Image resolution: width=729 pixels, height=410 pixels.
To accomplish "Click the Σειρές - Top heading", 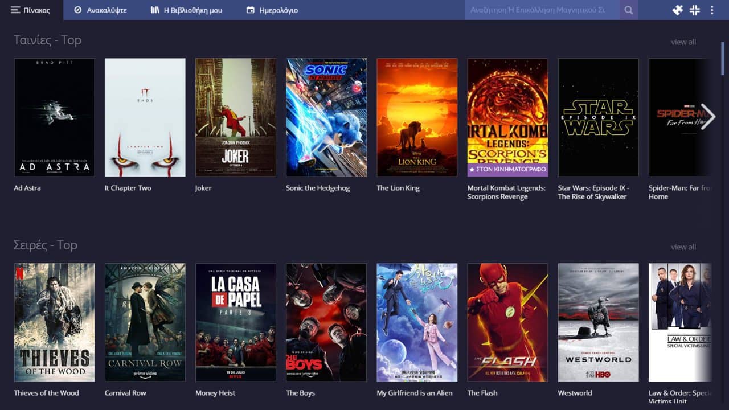I will (45, 245).
